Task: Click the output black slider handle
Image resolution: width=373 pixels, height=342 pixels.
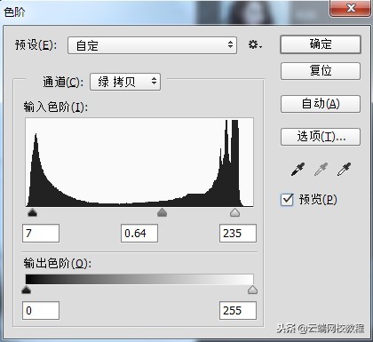Action: click(x=27, y=290)
